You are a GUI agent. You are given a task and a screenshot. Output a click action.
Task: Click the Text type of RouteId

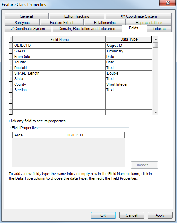(129, 68)
